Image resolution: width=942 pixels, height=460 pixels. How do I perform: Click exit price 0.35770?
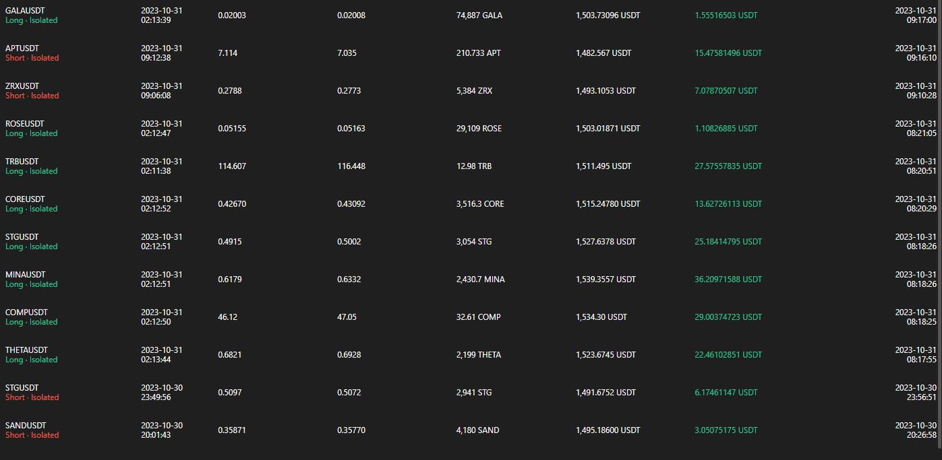[351, 430]
